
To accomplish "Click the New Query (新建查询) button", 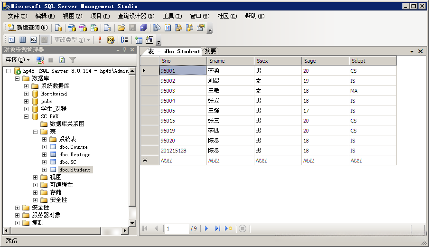I will 27,28.
